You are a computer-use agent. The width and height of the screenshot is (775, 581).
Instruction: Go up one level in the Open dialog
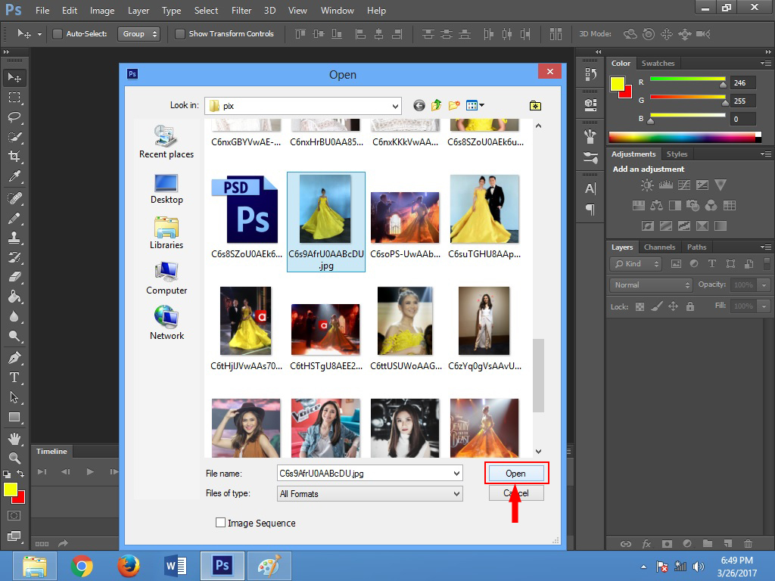[435, 105]
